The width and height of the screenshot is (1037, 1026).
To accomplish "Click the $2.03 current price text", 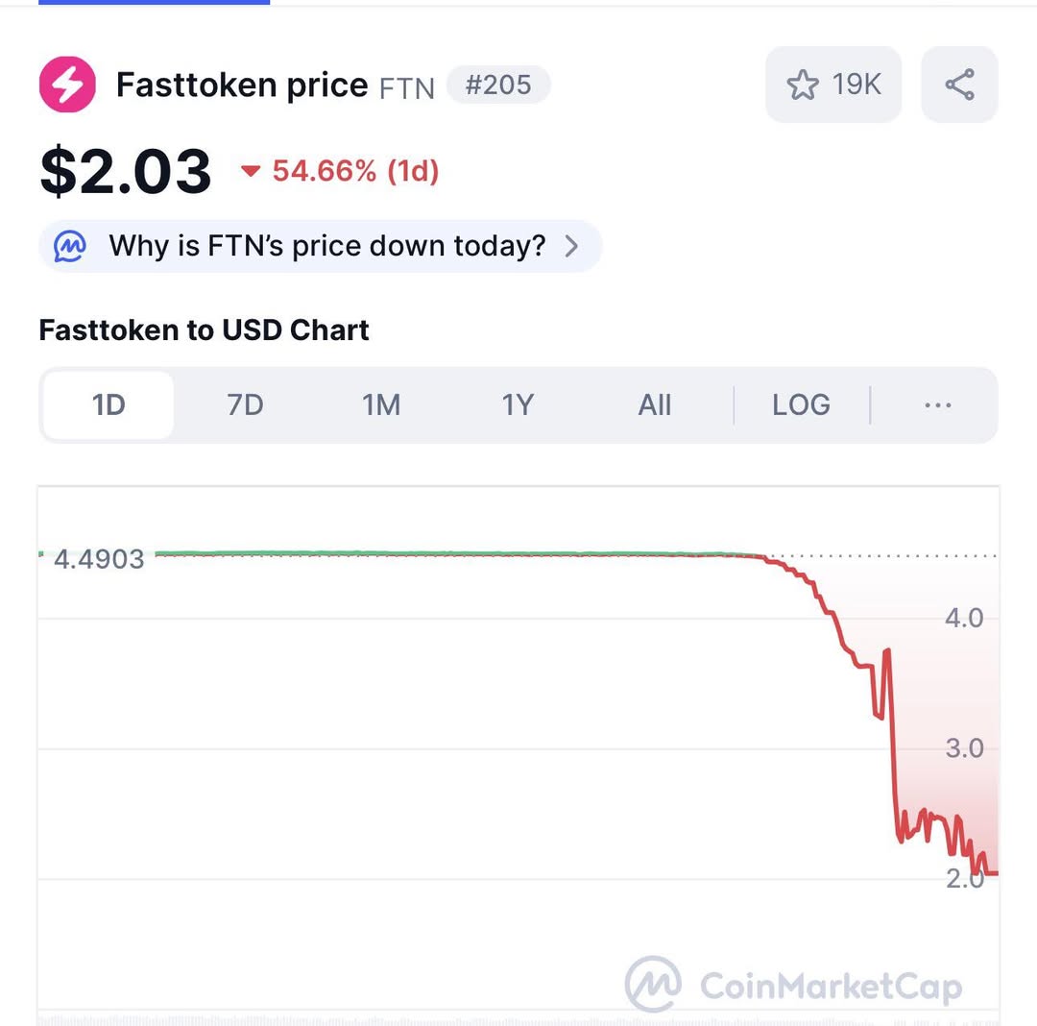I will [x=126, y=171].
